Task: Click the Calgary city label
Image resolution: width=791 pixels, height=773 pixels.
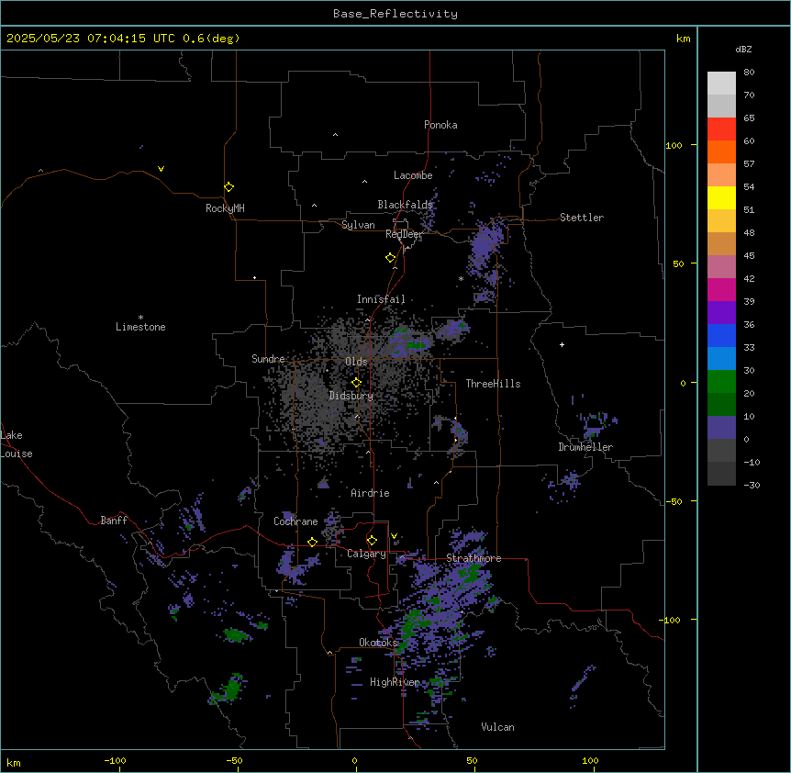Action: click(x=366, y=554)
